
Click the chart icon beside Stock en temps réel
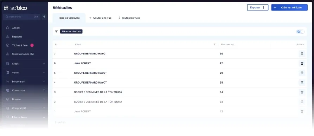(x=8, y=54)
